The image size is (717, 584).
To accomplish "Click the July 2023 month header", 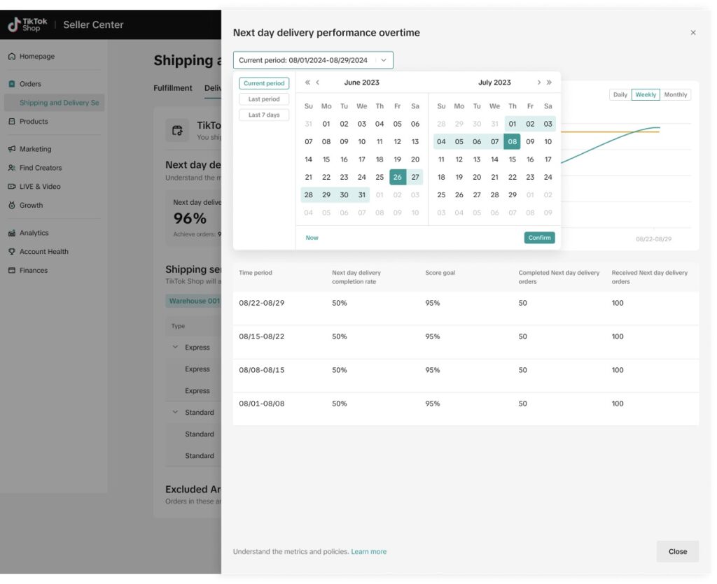I will click(x=494, y=83).
